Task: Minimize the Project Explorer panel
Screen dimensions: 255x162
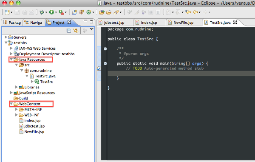Action: [x=85, y=21]
